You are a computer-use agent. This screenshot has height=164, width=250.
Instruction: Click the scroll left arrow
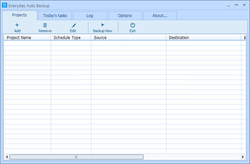coord(6,157)
